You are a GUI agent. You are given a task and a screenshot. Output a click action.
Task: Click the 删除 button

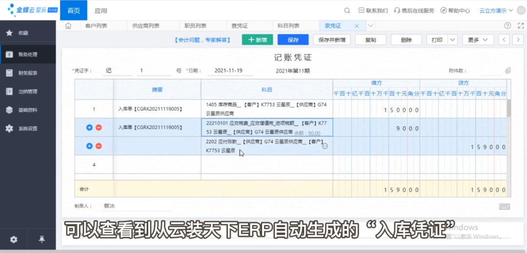(406, 39)
